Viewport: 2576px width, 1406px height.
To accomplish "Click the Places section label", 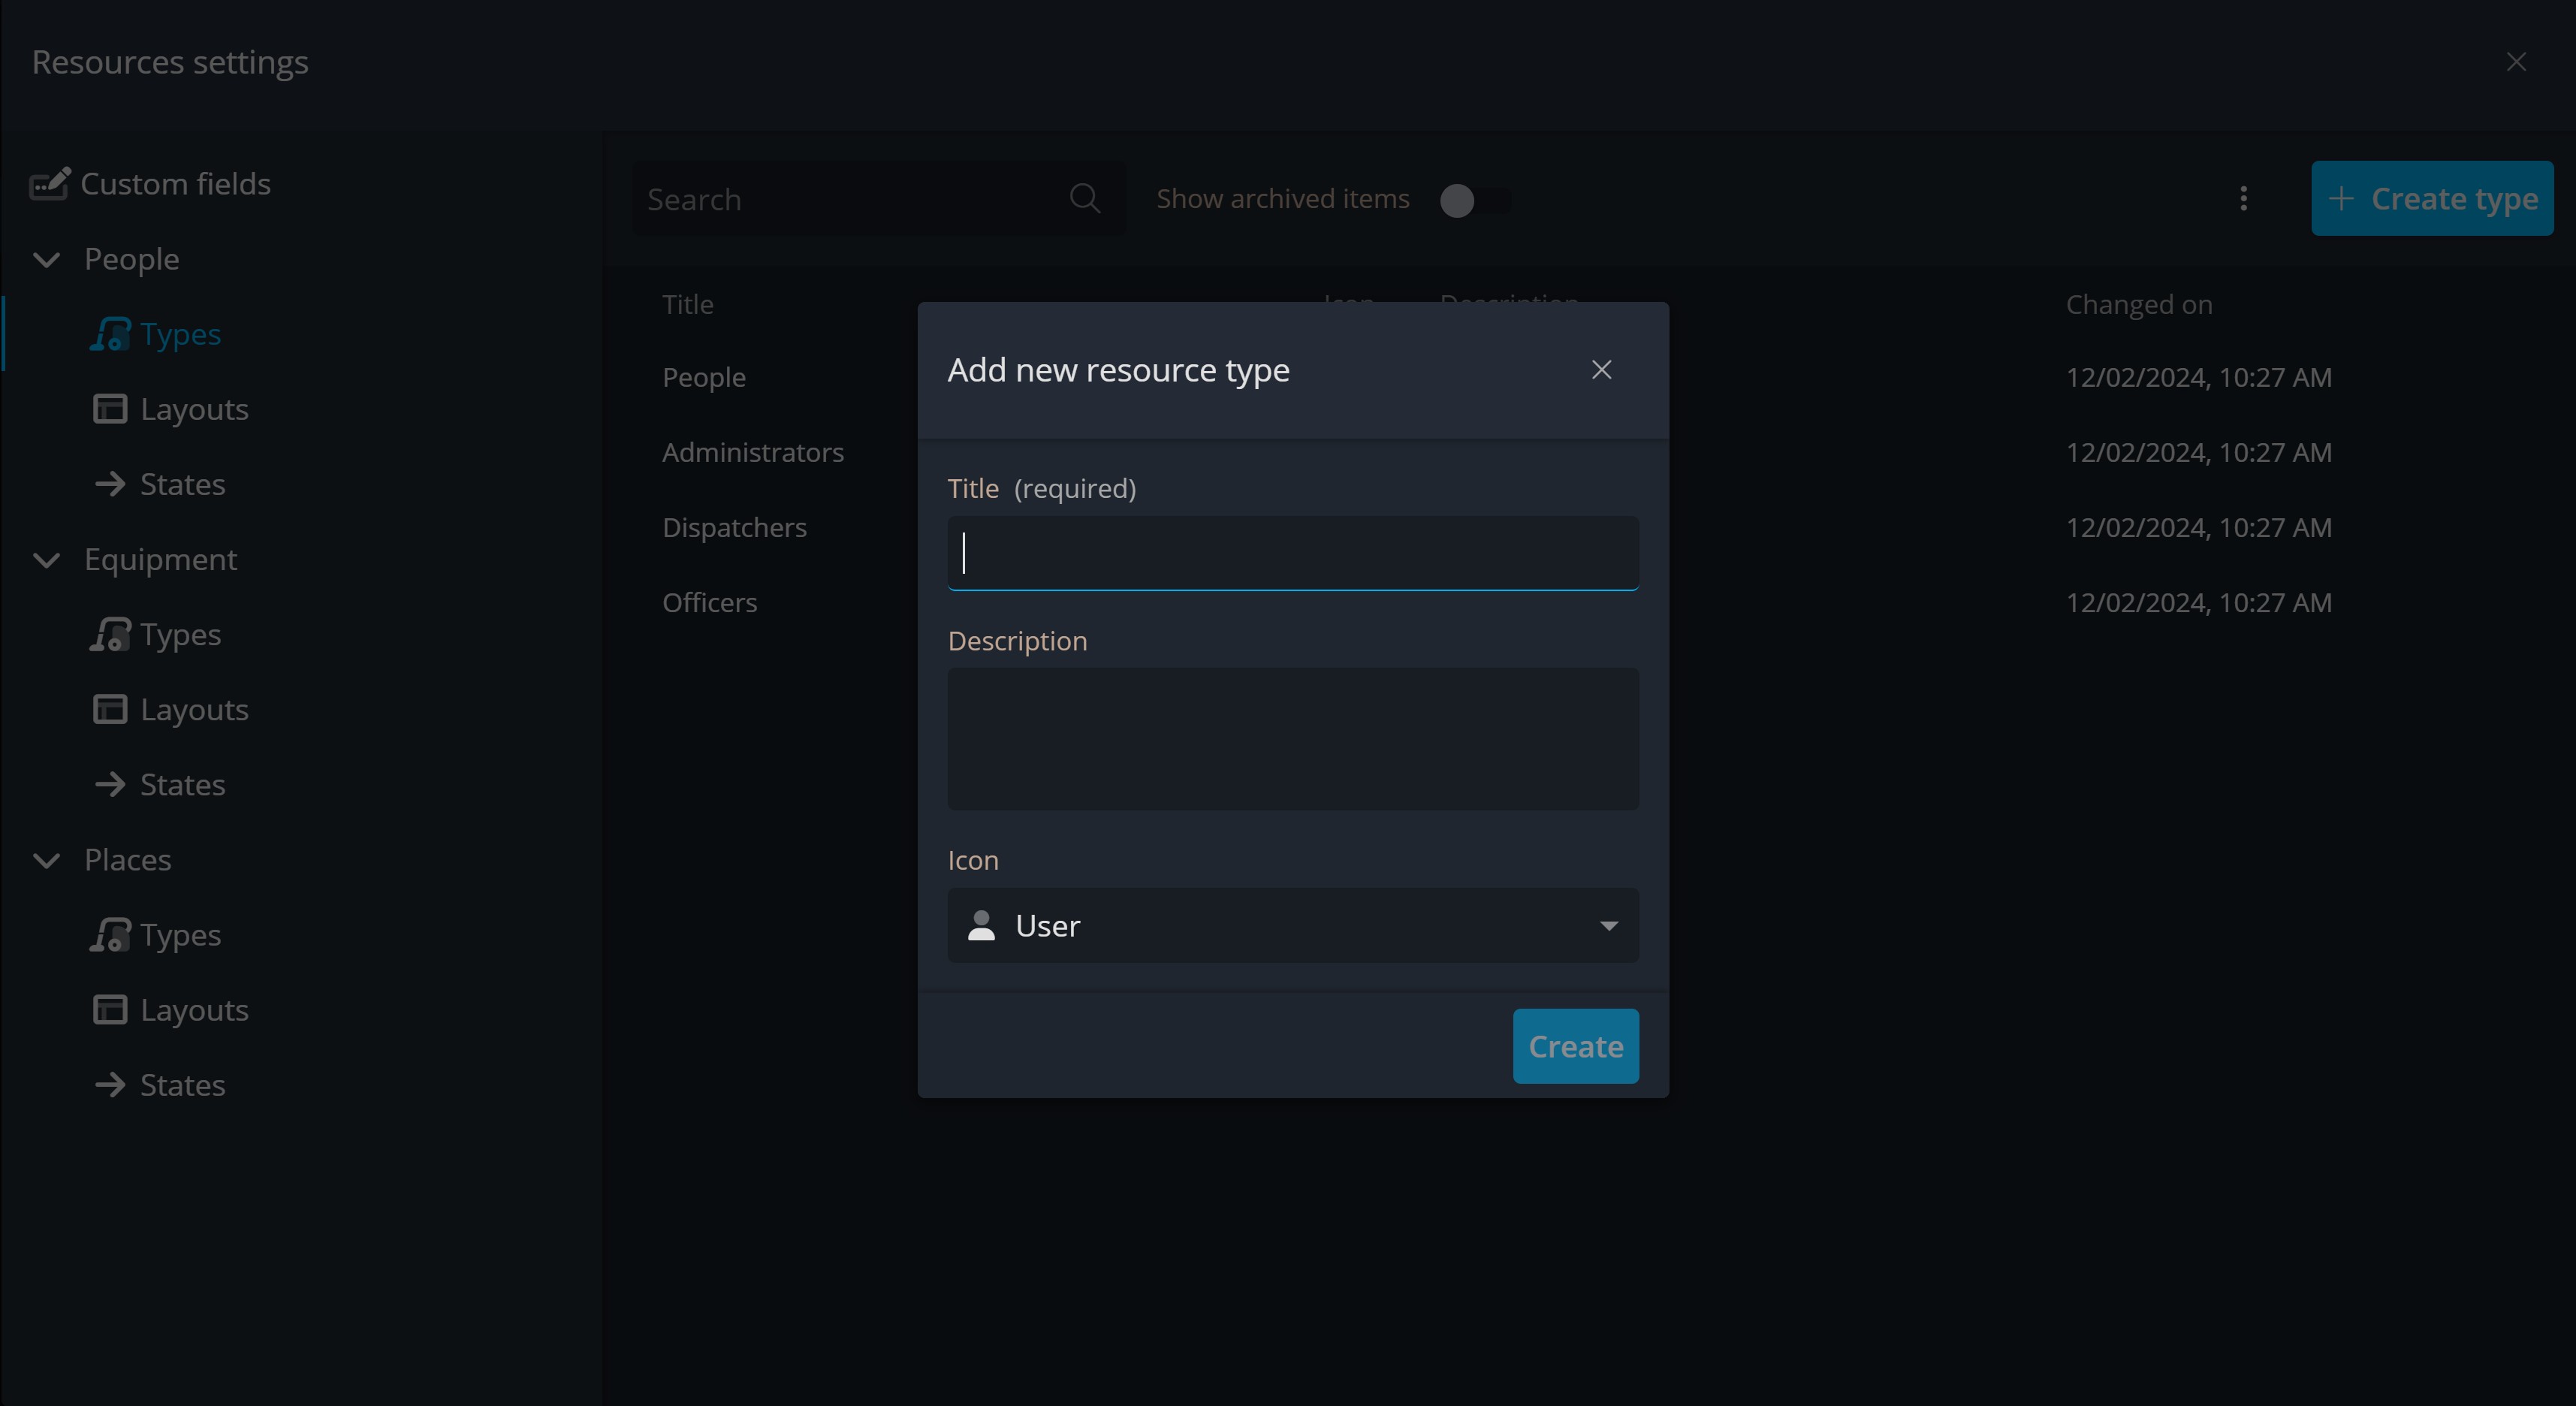I will coord(128,859).
